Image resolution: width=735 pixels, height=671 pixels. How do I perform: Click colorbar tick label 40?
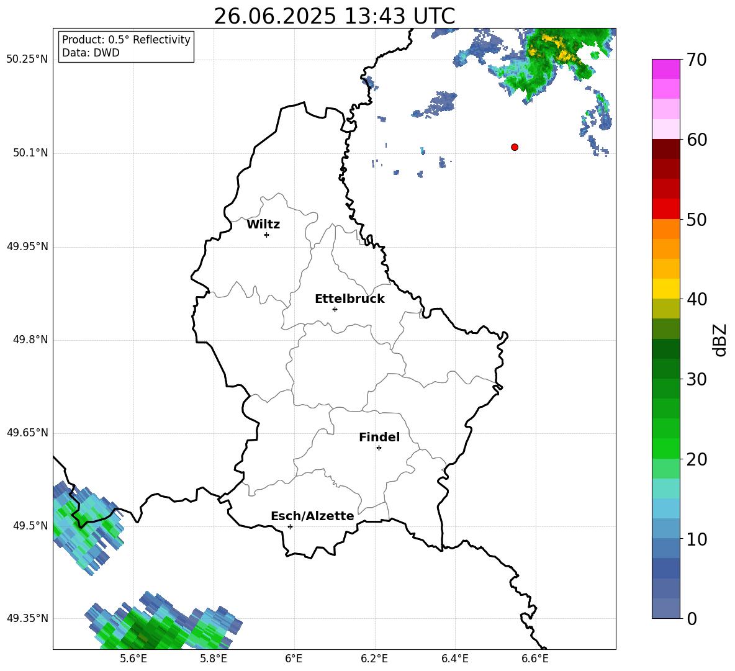[x=697, y=299]
